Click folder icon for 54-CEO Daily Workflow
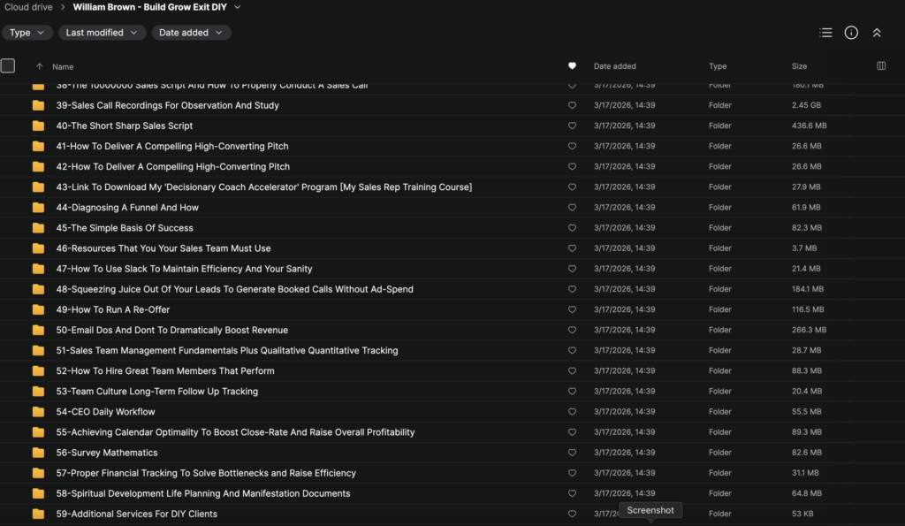905x526 pixels. pyautogui.click(x=38, y=412)
